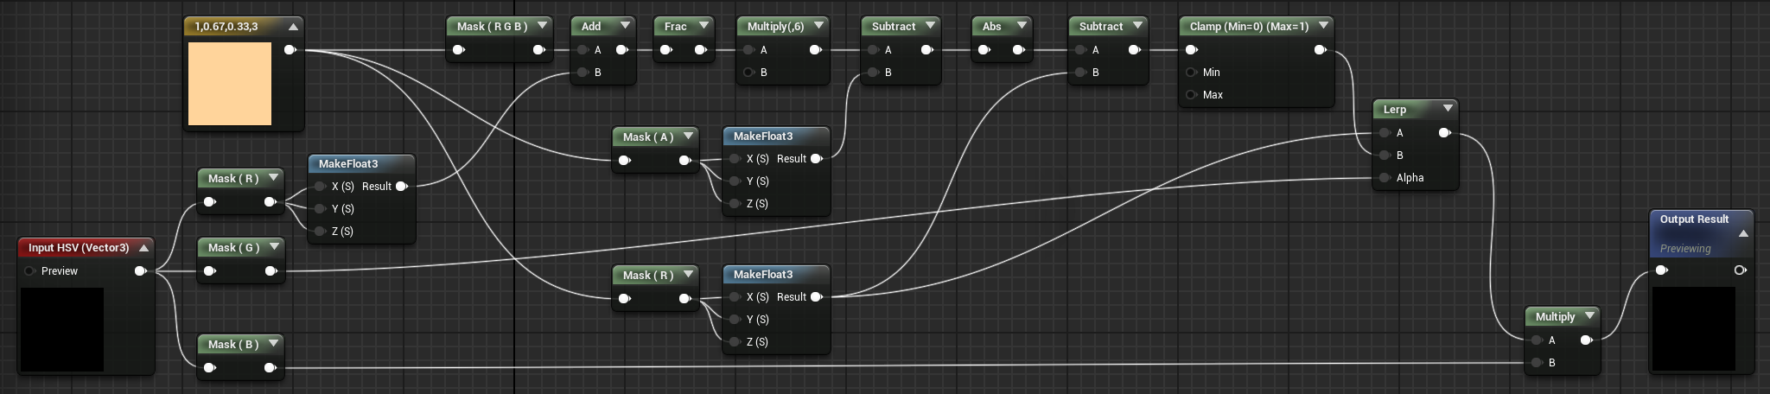Click the Multiply(,6) A input pin
The width and height of the screenshot is (1770, 394).
click(x=749, y=50)
